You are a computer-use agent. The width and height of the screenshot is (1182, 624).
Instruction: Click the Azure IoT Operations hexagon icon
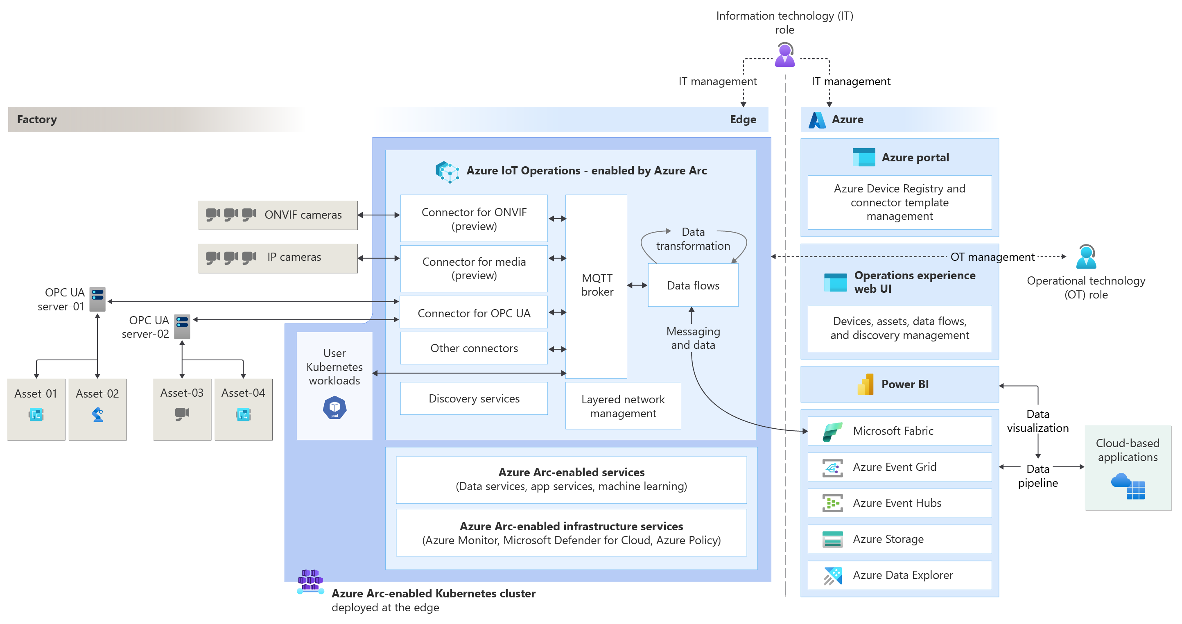point(447,172)
